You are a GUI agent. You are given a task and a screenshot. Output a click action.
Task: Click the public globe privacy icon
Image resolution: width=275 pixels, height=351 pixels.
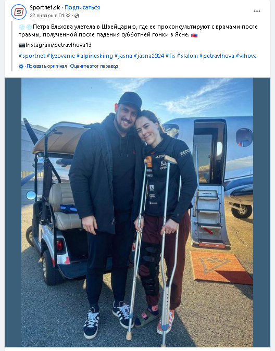click(x=77, y=16)
